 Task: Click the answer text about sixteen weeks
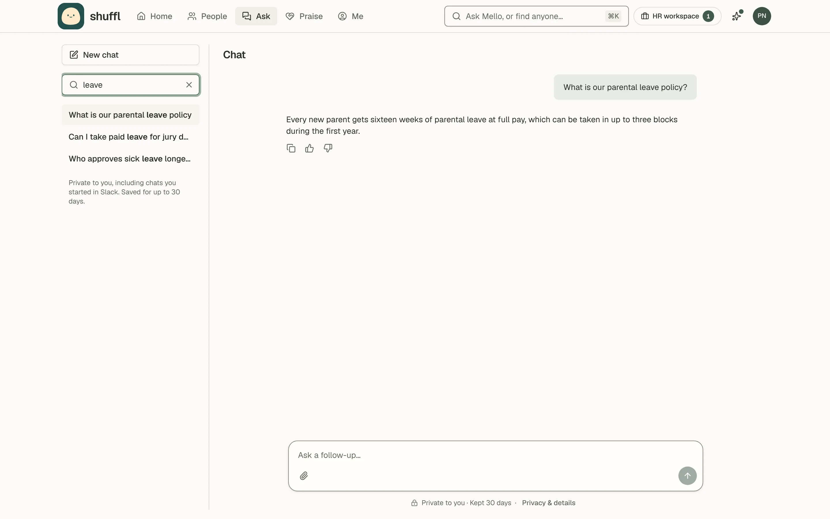[x=482, y=125]
